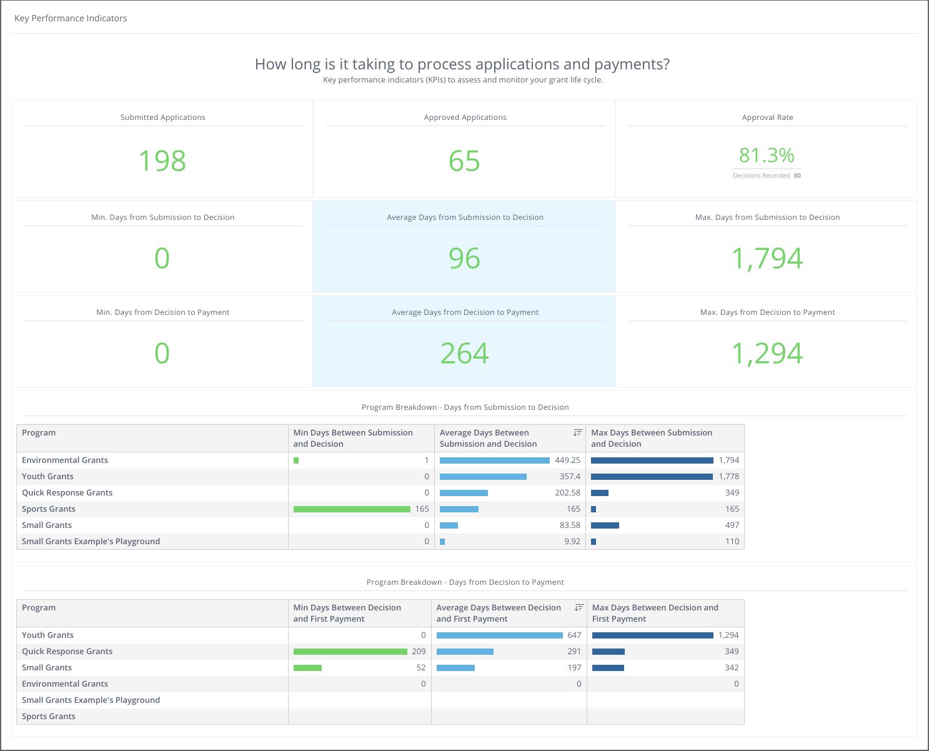
Task: Click the Program column header in the Submission to Decision table
Action: [39, 432]
